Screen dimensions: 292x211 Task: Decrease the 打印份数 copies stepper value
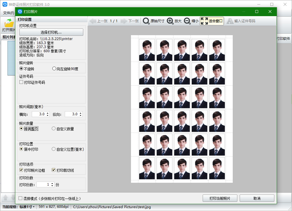[52, 186]
